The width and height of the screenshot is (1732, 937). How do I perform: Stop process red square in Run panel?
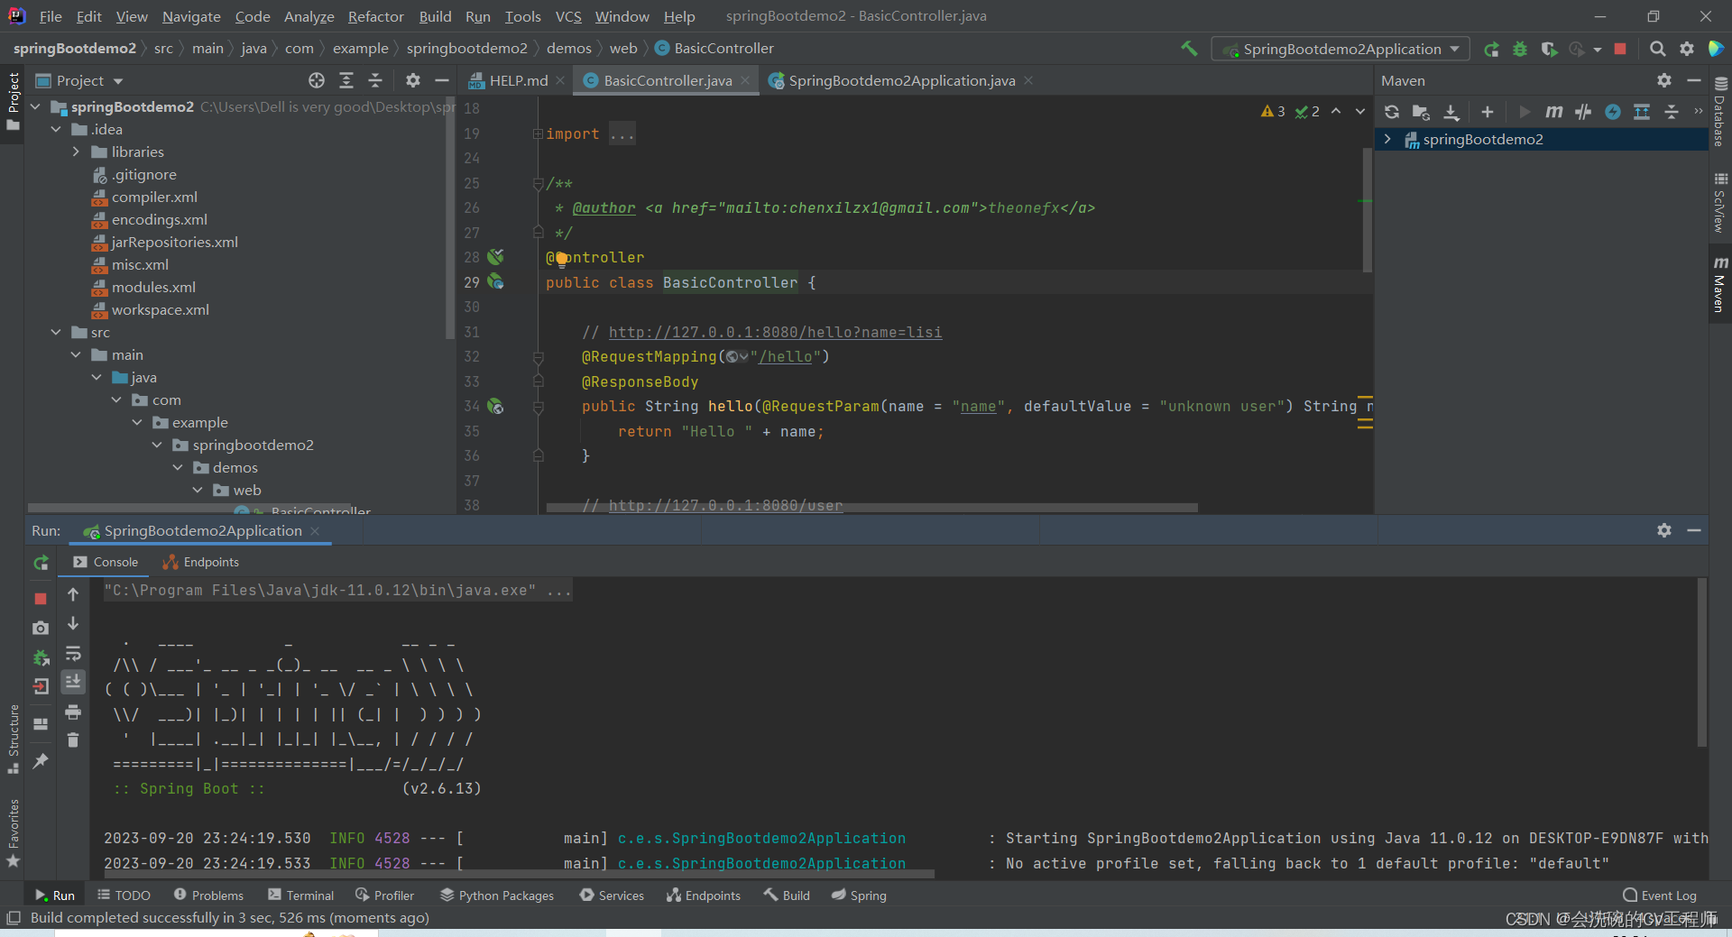pos(41,598)
